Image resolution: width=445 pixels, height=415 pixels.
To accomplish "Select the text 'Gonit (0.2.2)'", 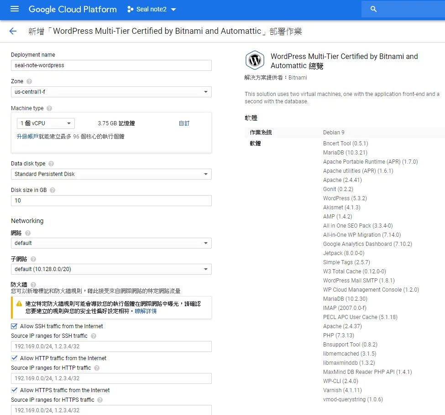I will [338, 189].
